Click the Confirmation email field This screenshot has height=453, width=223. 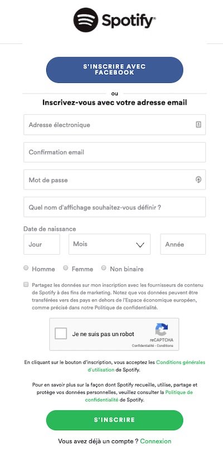click(x=114, y=152)
